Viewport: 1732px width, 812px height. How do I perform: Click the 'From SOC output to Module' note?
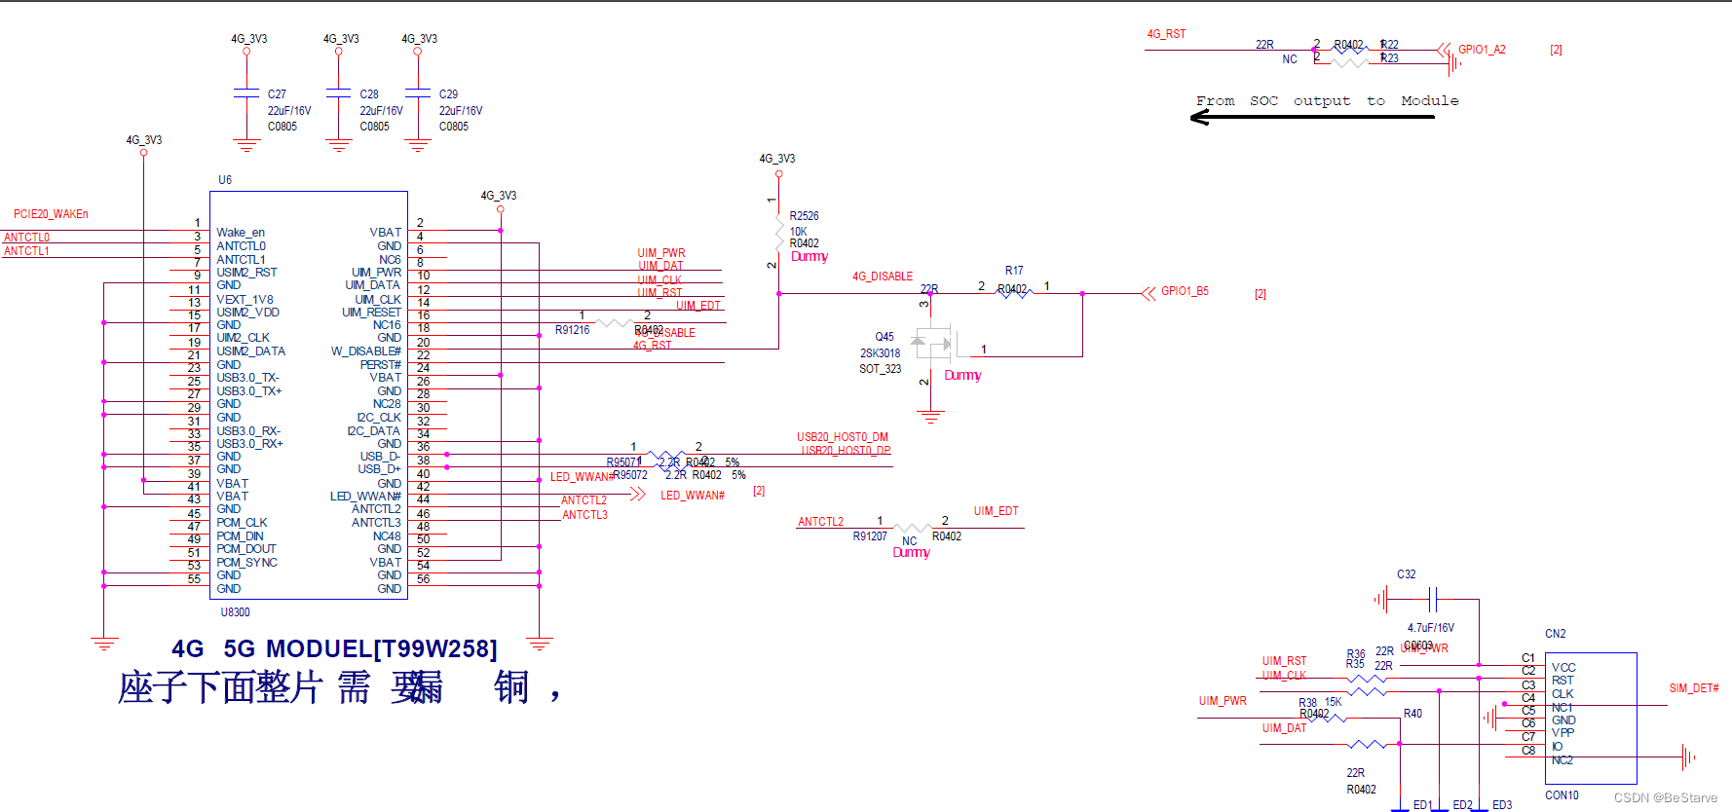pos(1328,101)
